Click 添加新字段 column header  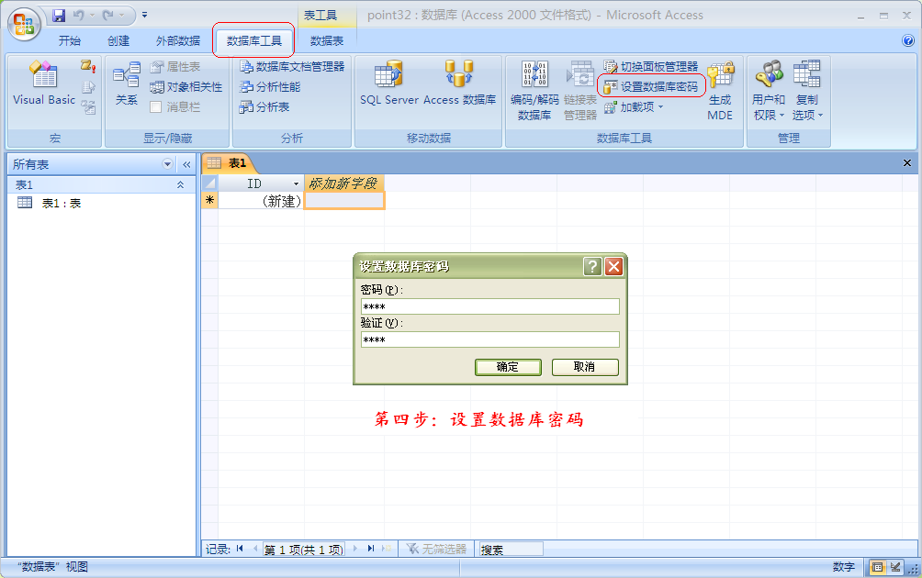coord(344,183)
